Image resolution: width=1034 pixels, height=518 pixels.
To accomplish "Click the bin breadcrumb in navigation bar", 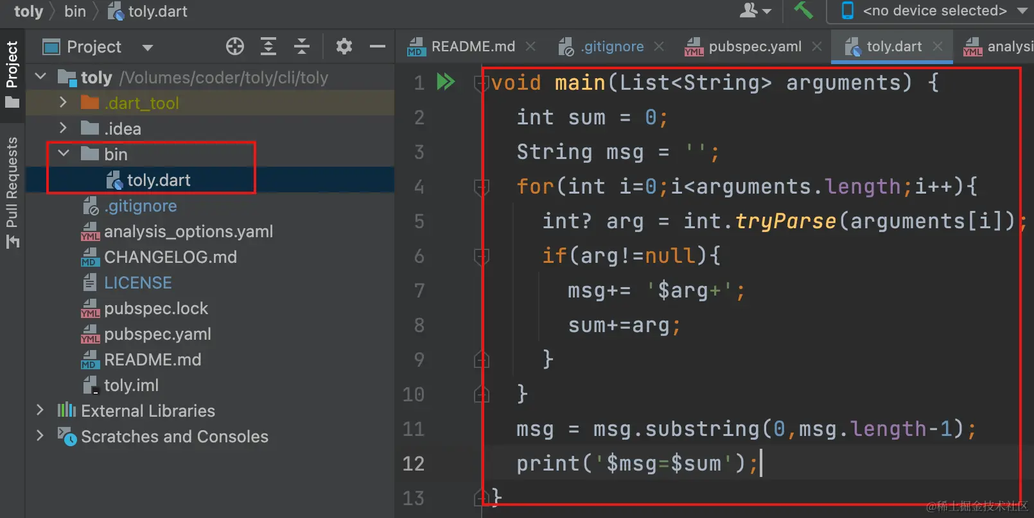I will pyautogui.click(x=75, y=11).
